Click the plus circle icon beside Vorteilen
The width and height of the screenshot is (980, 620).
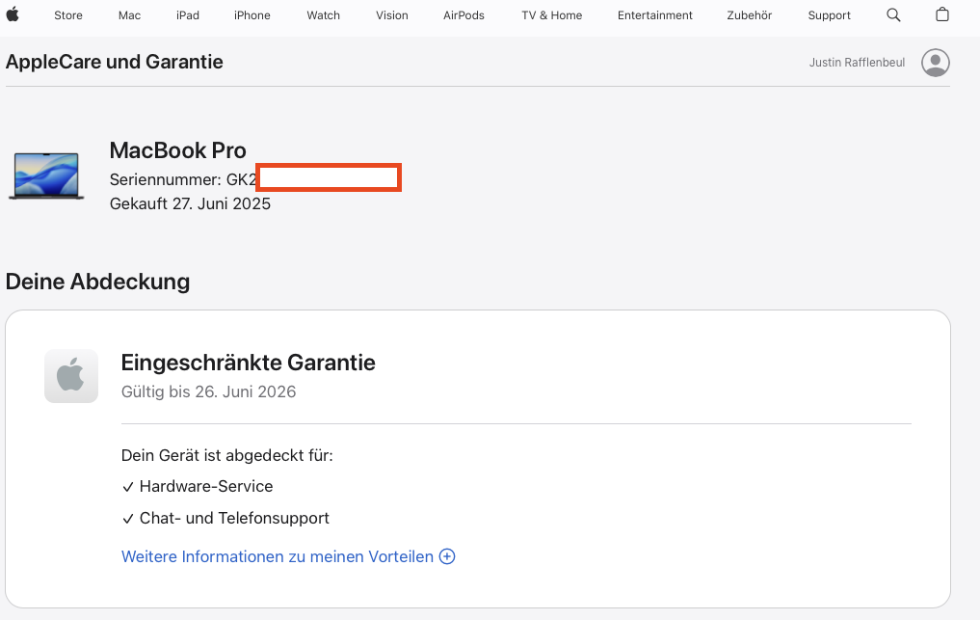[447, 556]
